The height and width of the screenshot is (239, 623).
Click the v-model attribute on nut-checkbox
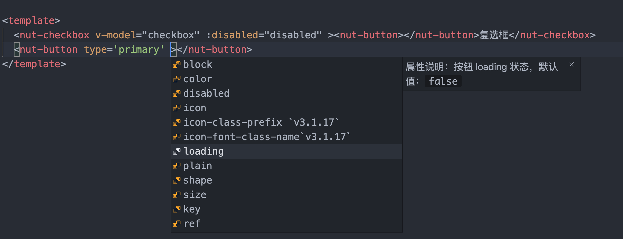coord(115,35)
